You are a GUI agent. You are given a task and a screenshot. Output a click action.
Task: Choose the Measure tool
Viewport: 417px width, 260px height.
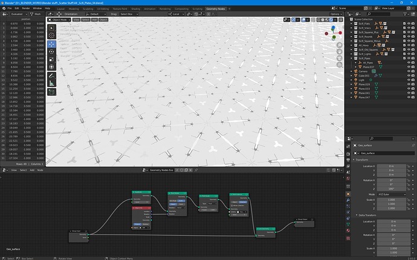(51, 83)
